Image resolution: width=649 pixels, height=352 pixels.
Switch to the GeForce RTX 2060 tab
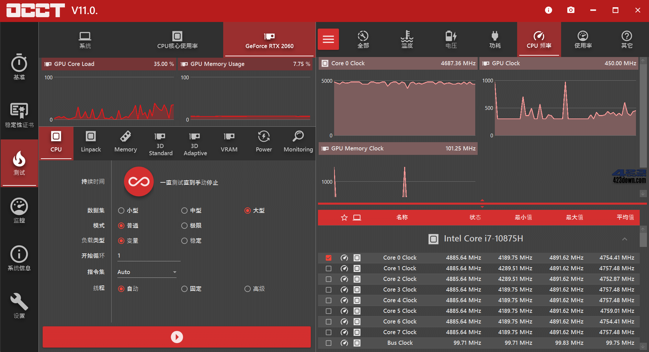tap(269, 39)
